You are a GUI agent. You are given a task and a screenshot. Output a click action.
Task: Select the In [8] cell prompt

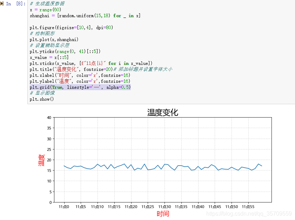[x=16, y=4]
